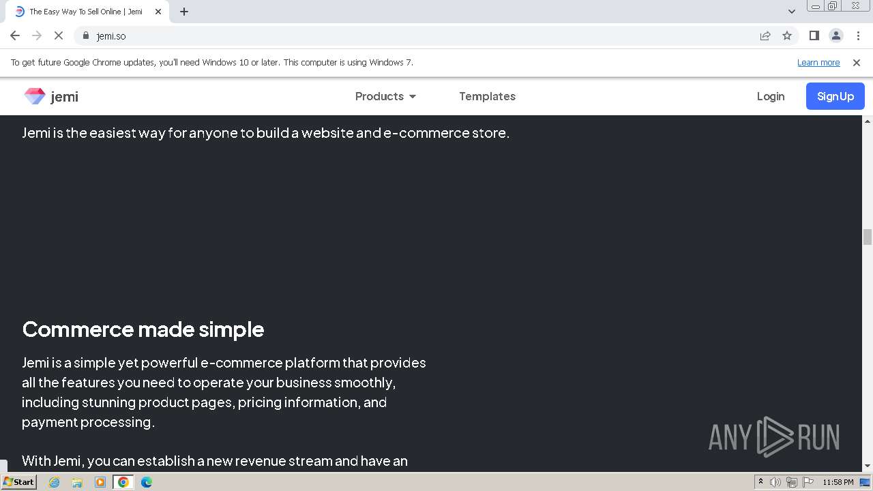
Task: Toggle the browser side panel
Action: point(814,35)
